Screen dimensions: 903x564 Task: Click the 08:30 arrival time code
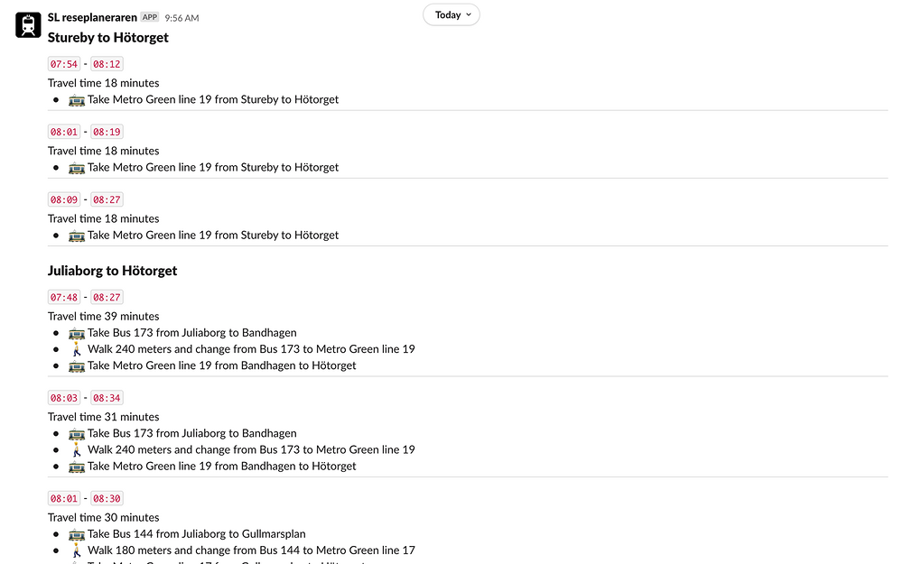(107, 498)
